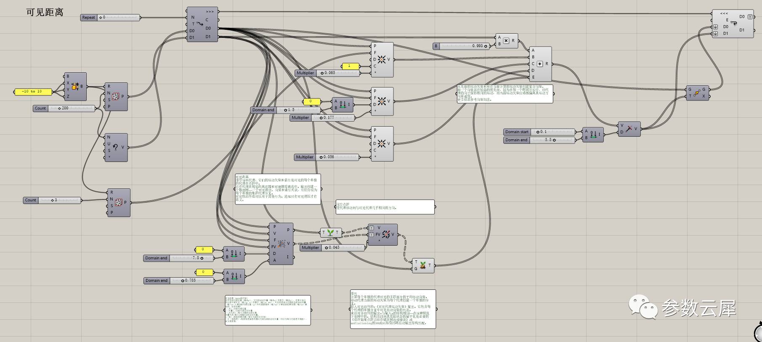Click Construct Domain icon beside Domain end 1.5

coord(343,105)
